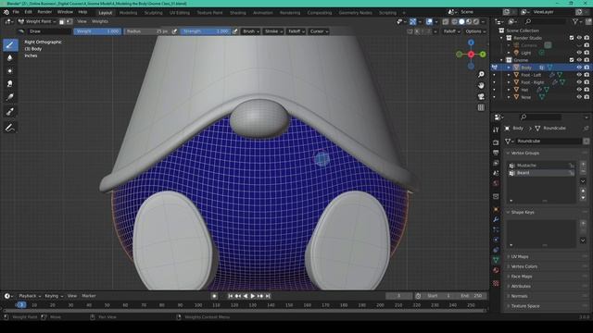Switch orthographic/perspective grid icon
593x333 pixels.
pyautogui.click(x=481, y=107)
